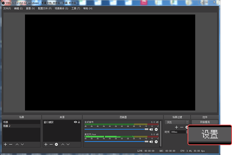
Task: Click the 0.0 dB value for 台式音响
Action: (x=155, y=122)
